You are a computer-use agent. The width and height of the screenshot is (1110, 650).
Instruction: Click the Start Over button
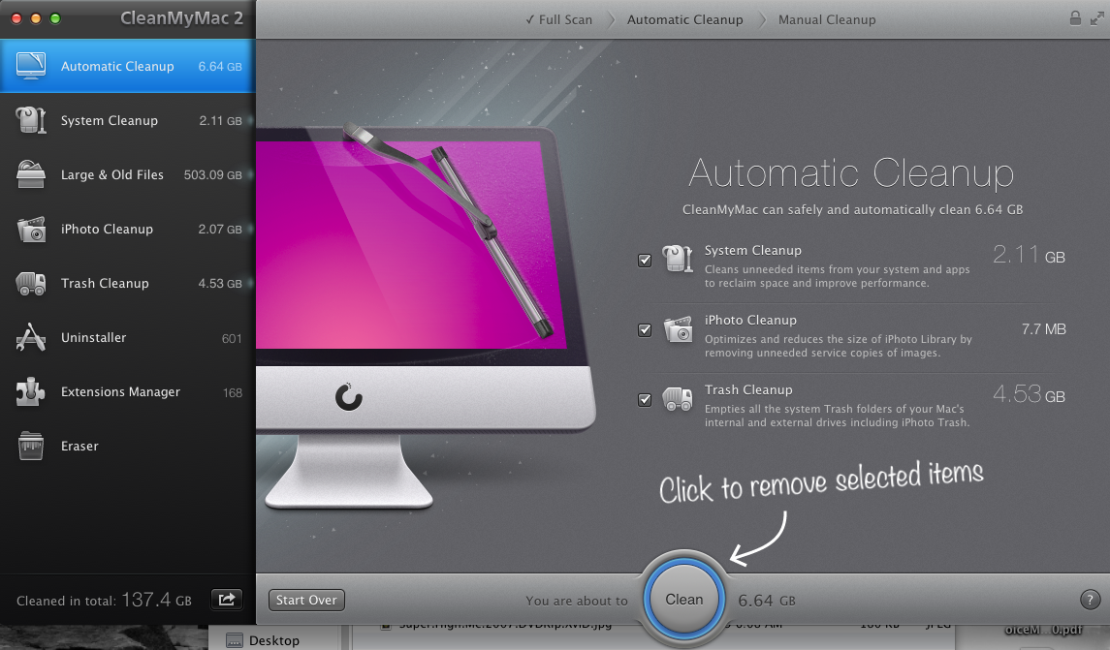306,600
